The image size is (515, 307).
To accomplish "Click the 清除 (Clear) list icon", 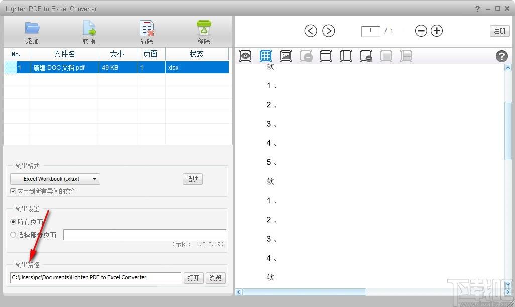I will [147, 28].
